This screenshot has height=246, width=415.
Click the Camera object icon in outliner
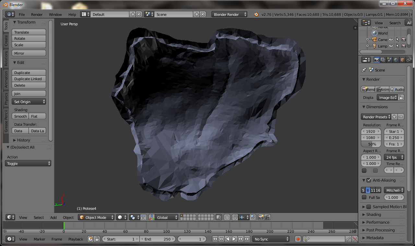pyautogui.click(x=374, y=39)
